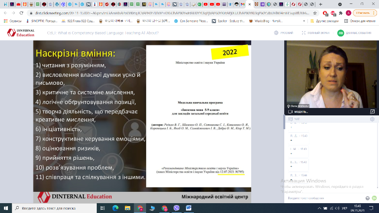Bookmark this page with the star icon
379x213 pixels.
[x=315, y=13]
